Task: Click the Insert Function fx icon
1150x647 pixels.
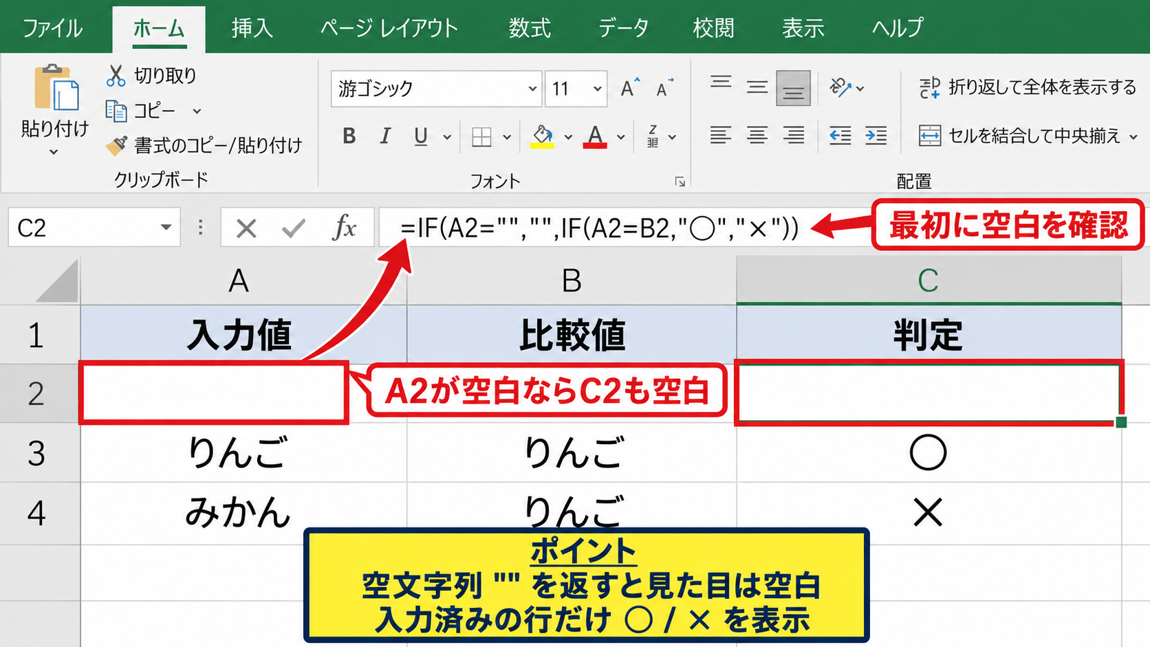Action: tap(345, 227)
